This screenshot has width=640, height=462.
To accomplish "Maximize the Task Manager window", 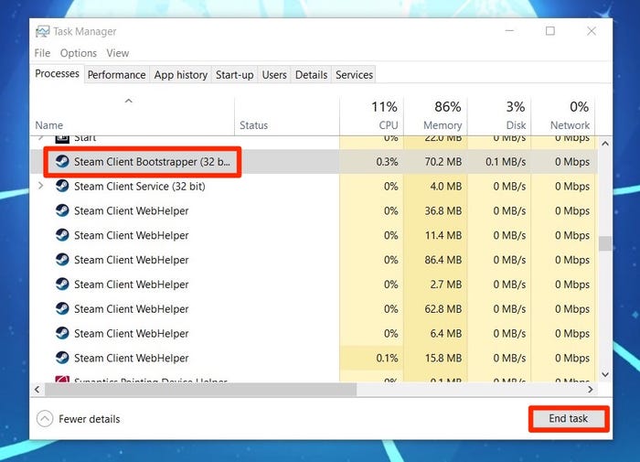I will click(x=550, y=30).
